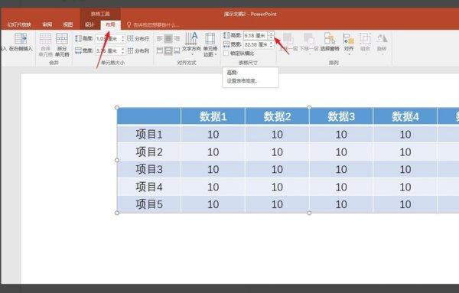
Task: Decrease table height with the down spinner
Action: coord(271,37)
